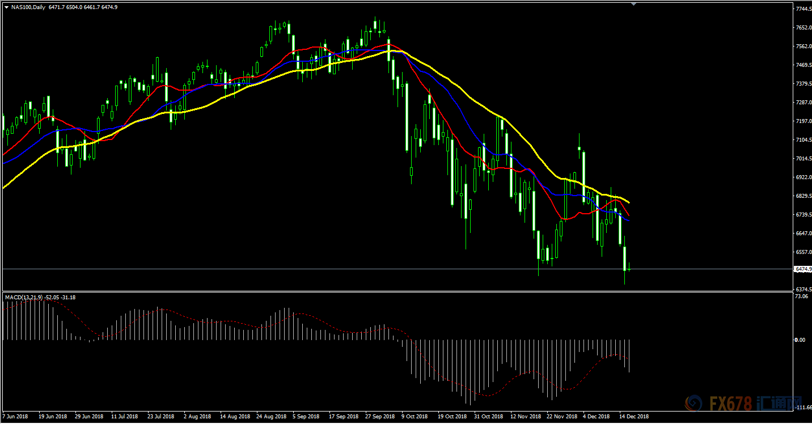Click price axis value 7014.5
The image size is (812, 424).
[803, 159]
